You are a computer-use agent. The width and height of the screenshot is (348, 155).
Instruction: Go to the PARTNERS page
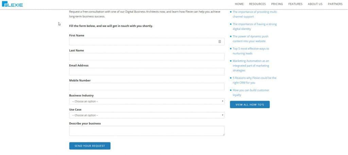(x=335, y=4)
